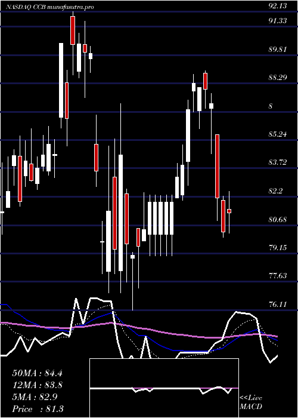Click the 79.15 price axis label
This screenshot has height=418, width=298.
[x=278, y=248]
